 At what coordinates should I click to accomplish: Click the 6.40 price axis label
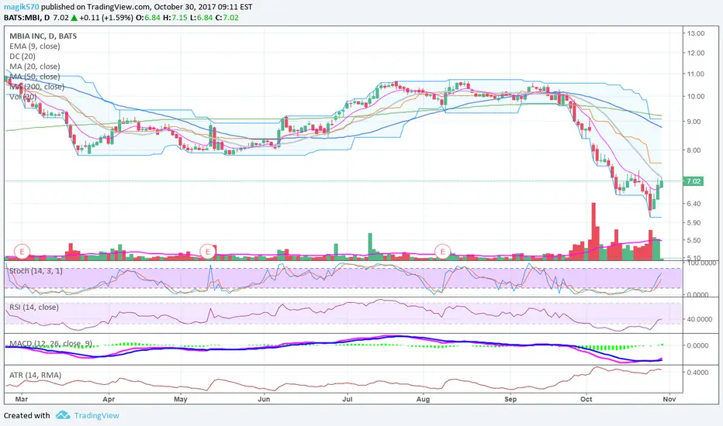[694, 204]
